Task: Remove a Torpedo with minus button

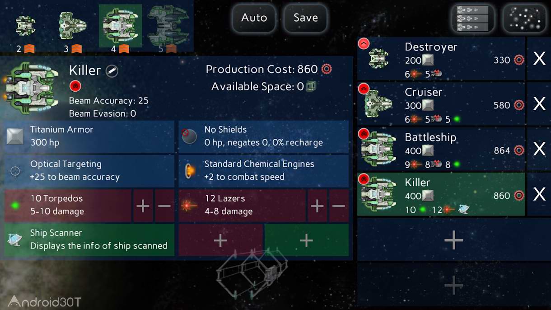Action: pos(164,206)
